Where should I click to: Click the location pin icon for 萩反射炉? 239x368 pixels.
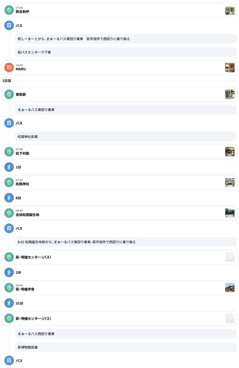click(9, 10)
